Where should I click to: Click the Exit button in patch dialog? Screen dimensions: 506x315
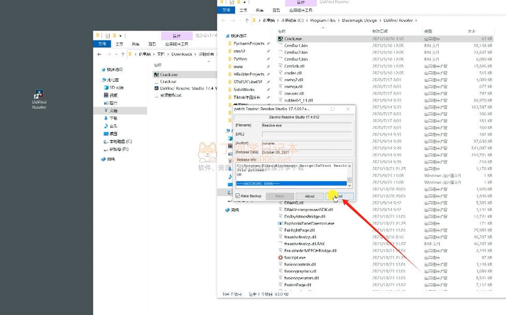point(340,196)
